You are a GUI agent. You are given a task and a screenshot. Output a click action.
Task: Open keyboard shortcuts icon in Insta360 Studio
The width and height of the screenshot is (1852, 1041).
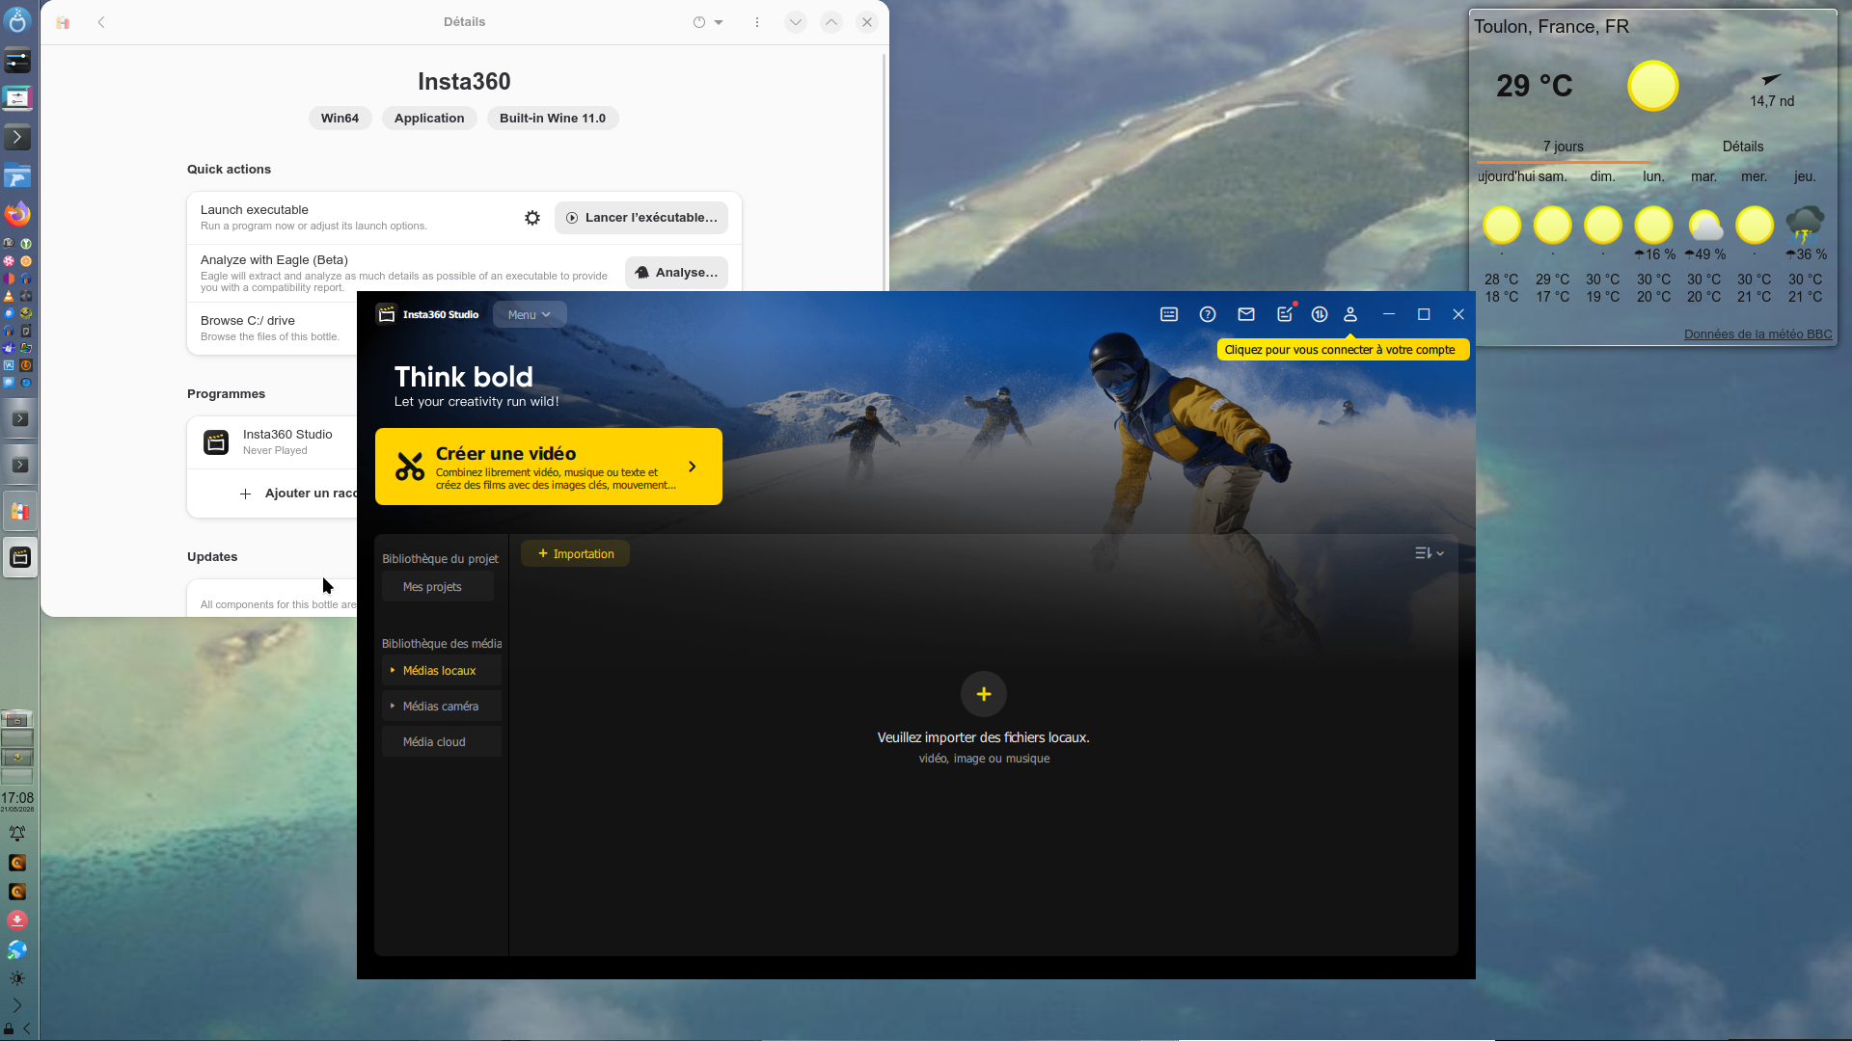point(1169,314)
